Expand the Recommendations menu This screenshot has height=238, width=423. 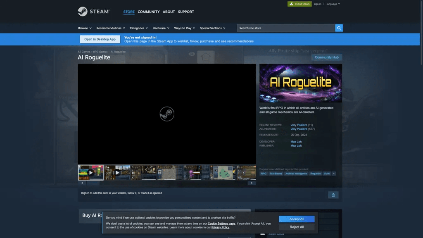tap(111, 28)
